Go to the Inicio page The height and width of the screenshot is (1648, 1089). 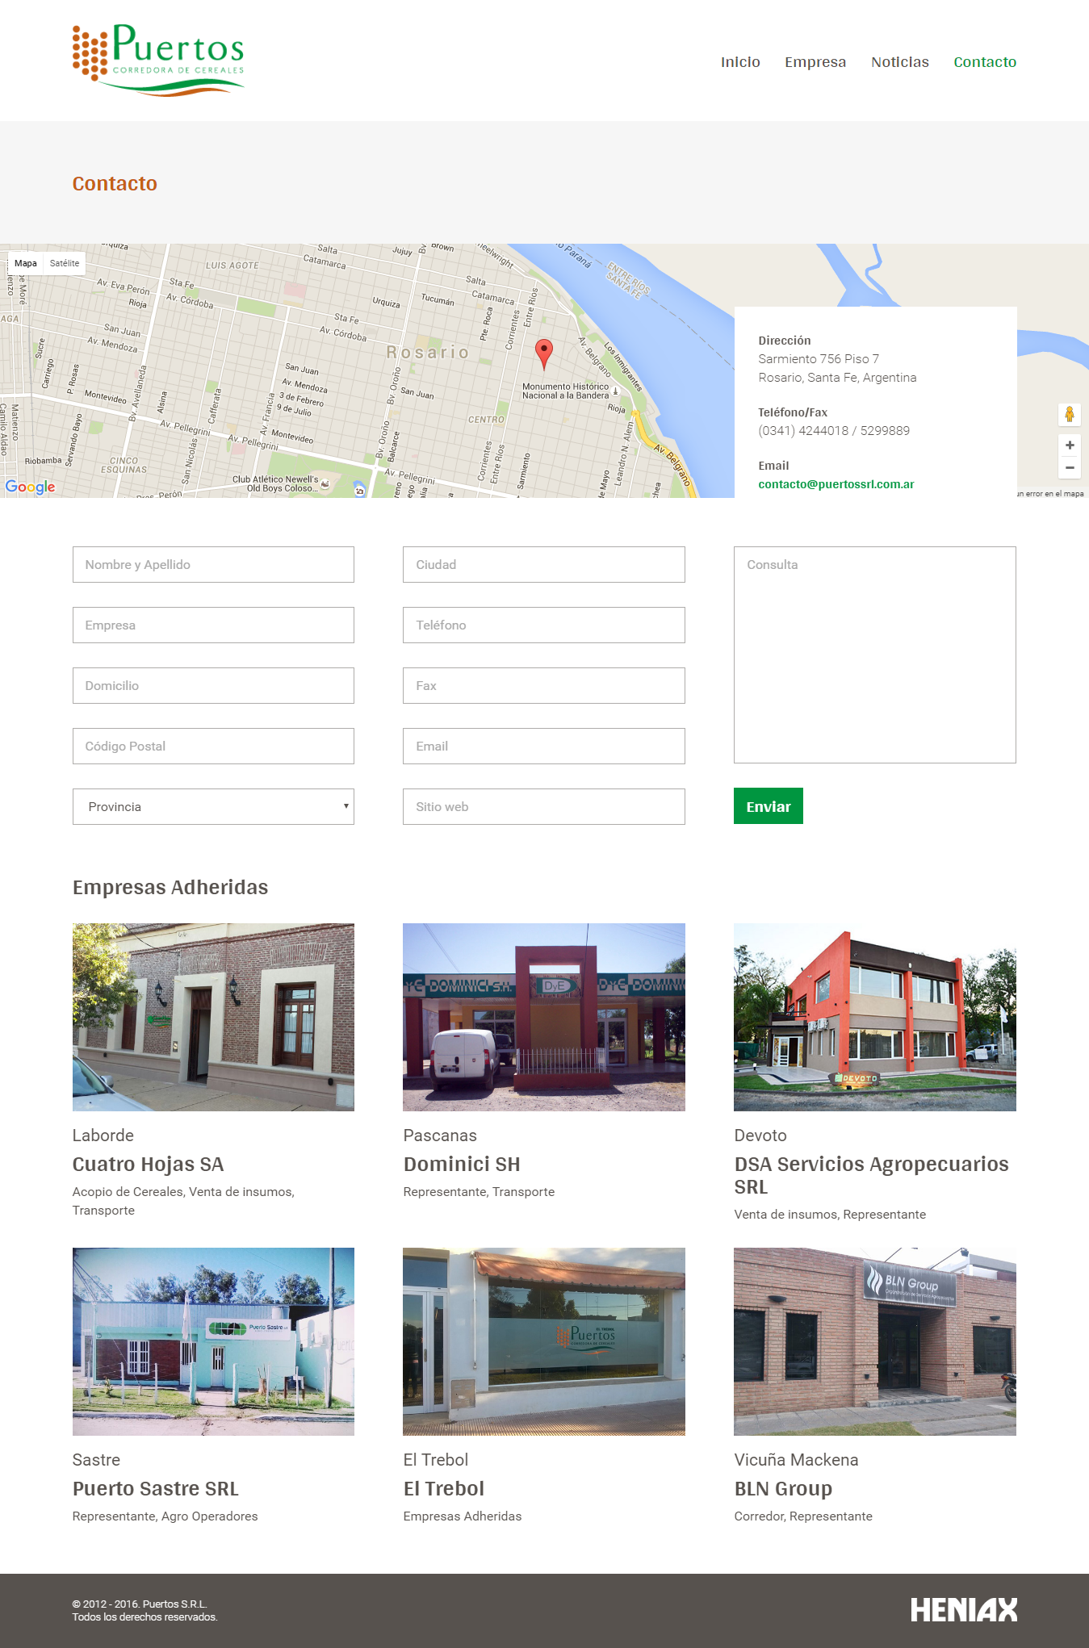click(740, 62)
